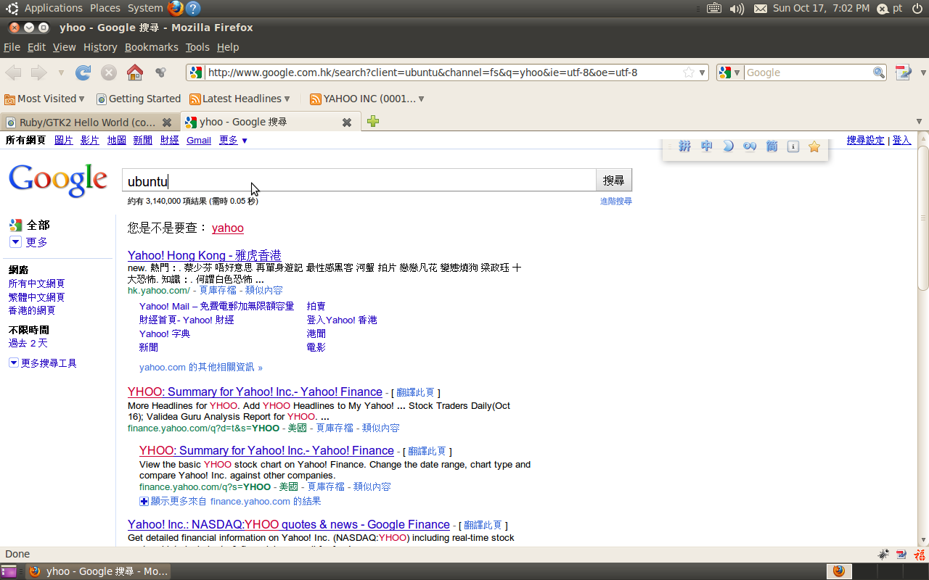Click the 進階搜尋 advanced search link

coord(615,202)
